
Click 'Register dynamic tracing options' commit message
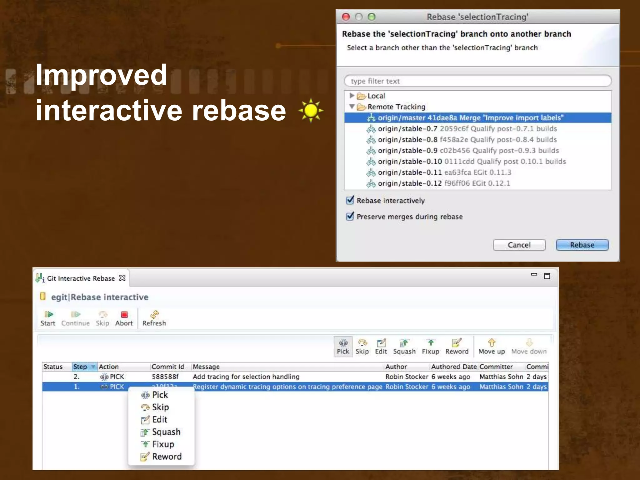coord(287,387)
